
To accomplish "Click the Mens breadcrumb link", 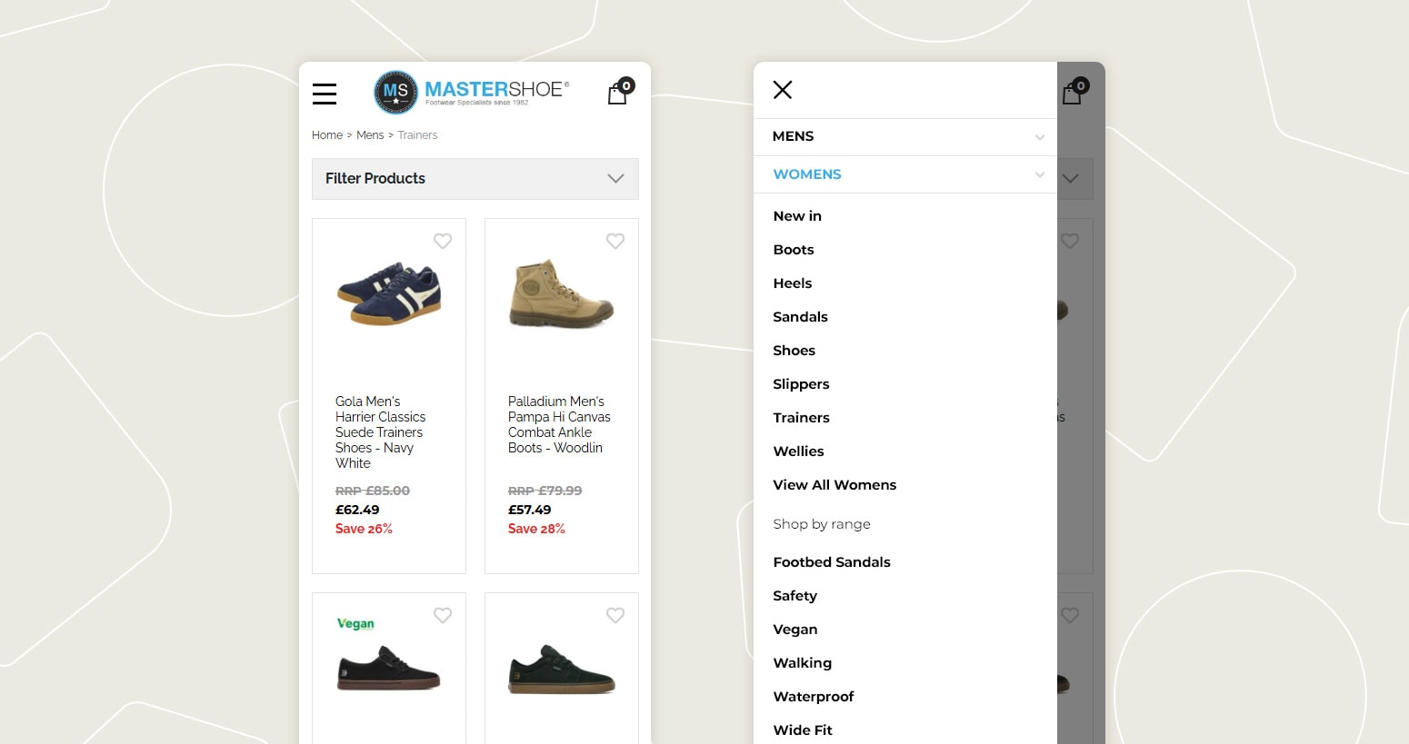I will click(370, 135).
